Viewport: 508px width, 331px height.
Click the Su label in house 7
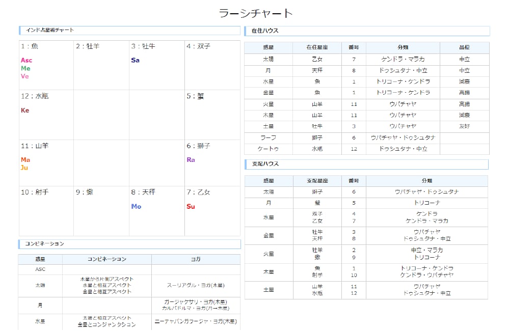pos(191,206)
